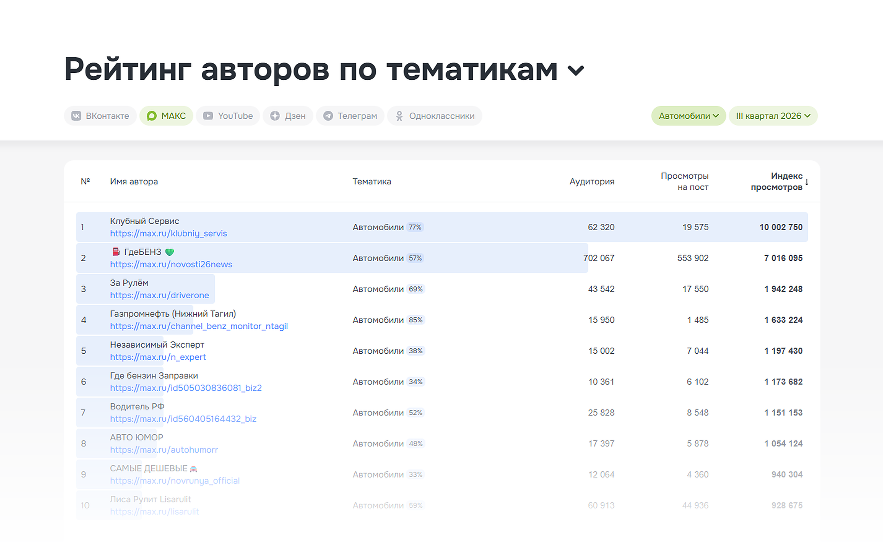The image size is (883, 553).
Task: Open the novosti26news channel link
Action: tap(171, 264)
